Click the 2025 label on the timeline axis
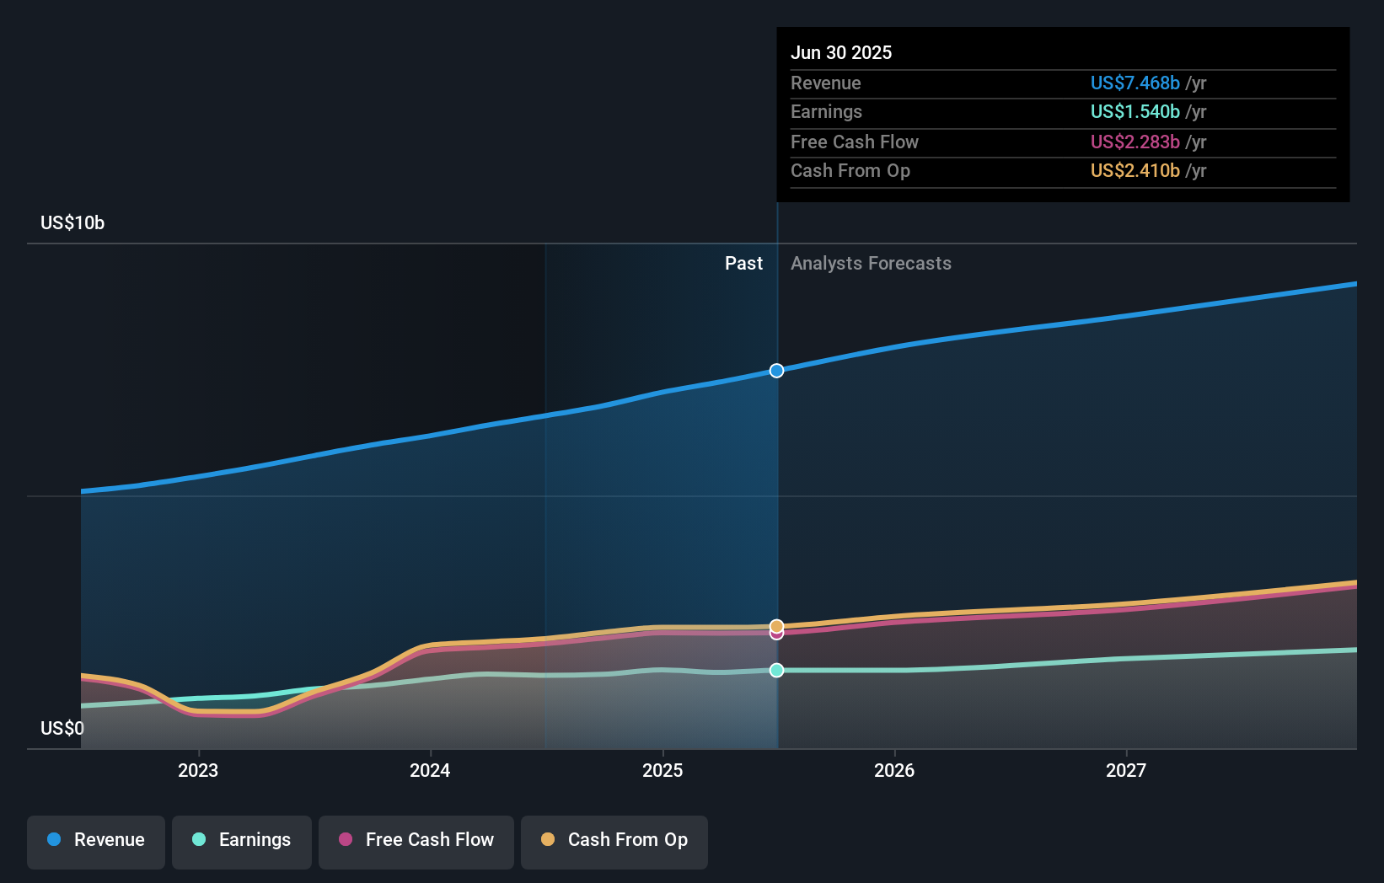 click(662, 769)
